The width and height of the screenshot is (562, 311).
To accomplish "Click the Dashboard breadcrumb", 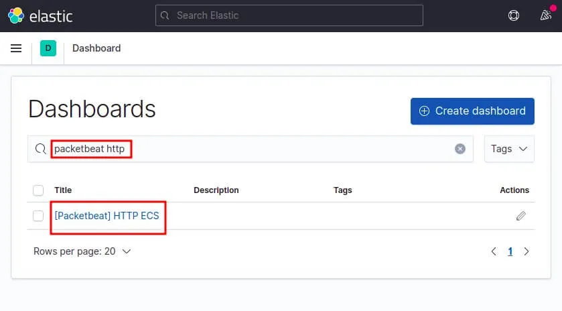I will coord(96,48).
